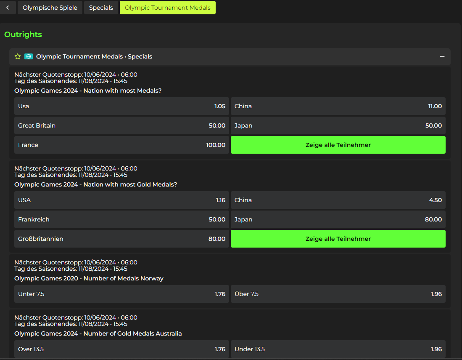Pick Over 13.5 Australia gold medals
Screen dimensions: 462x360
click(x=121, y=349)
